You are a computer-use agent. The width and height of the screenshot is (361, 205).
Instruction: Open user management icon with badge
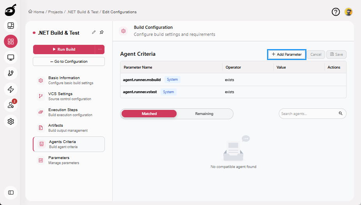(11, 105)
